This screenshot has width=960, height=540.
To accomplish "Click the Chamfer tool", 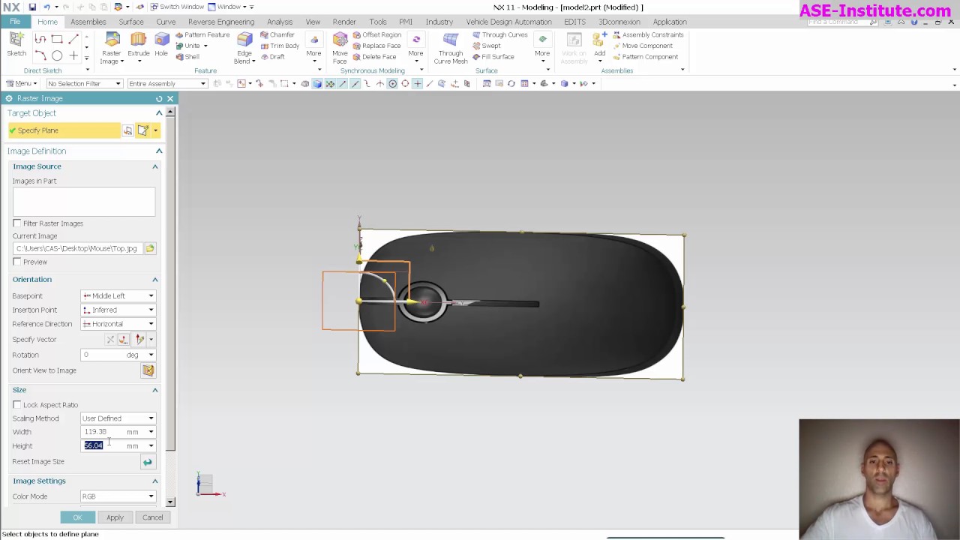I will click(x=277, y=35).
